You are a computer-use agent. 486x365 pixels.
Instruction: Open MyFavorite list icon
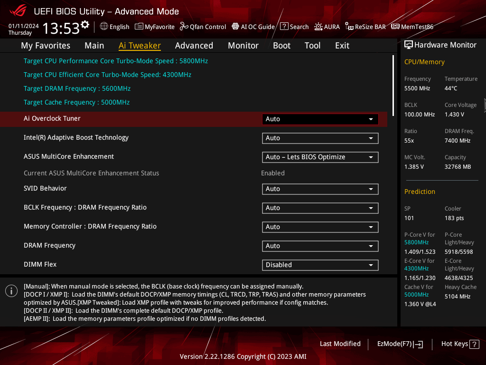pos(139,27)
